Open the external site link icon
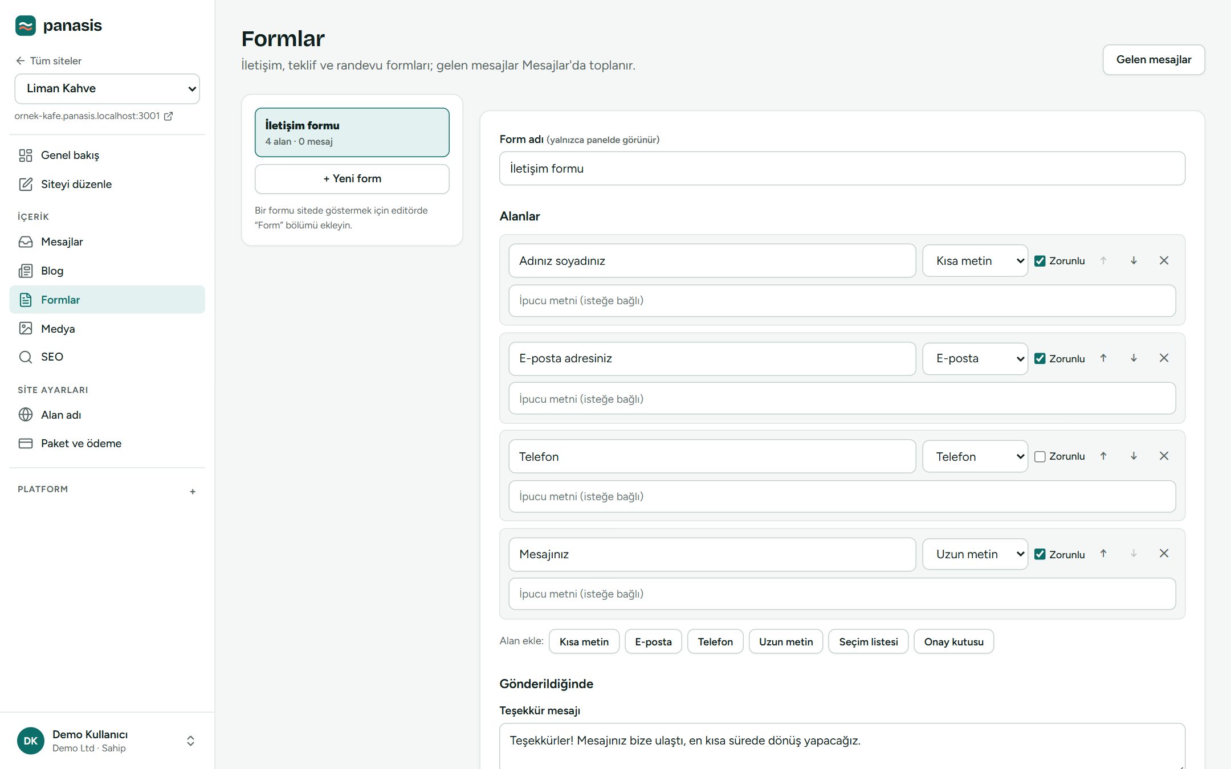 point(168,116)
